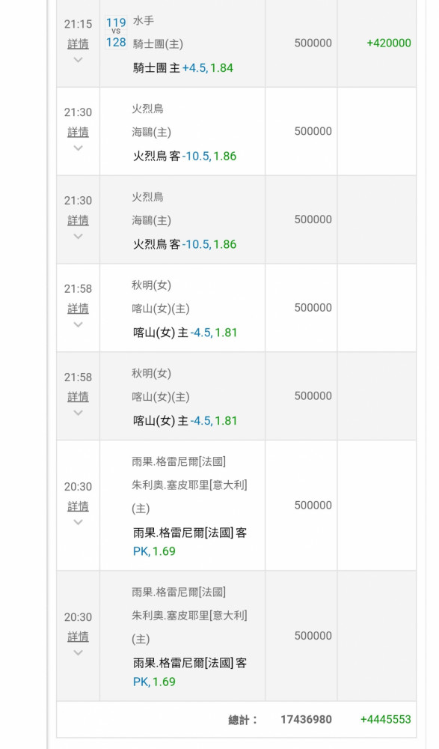Expand chevron in the gray 20:30 row

click(x=78, y=652)
